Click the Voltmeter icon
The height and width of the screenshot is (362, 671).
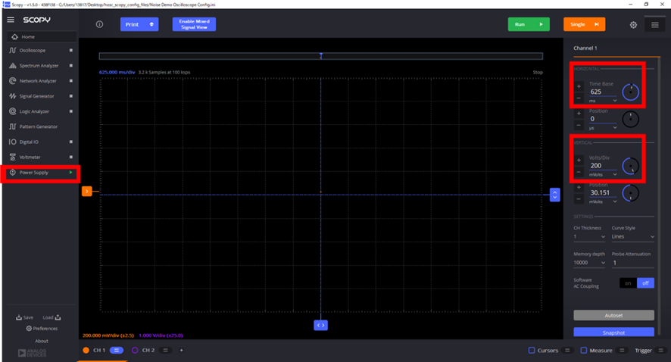pos(12,157)
